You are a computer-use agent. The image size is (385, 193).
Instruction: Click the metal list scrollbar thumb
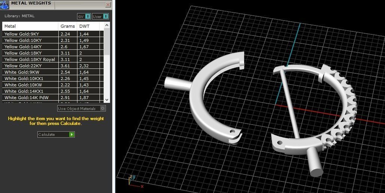(107, 42)
